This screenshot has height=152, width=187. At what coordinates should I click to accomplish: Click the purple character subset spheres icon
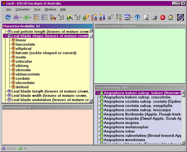point(16,18)
